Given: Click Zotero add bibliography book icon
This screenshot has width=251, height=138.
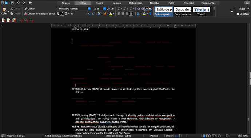Looking at the screenshot, I should point(14,20).
